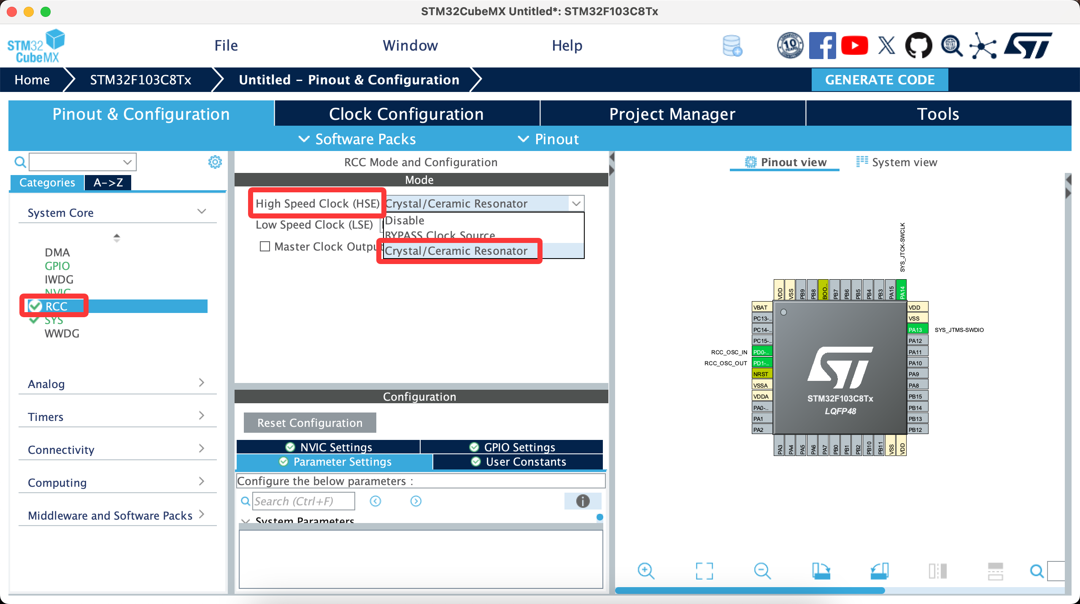This screenshot has width=1080, height=604.
Task: Select the A->Z sorting tab
Action: (108, 183)
